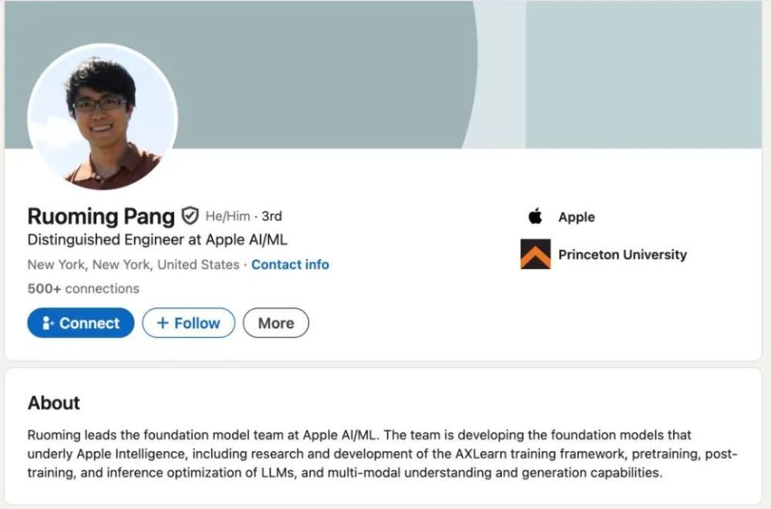Click the Apple logo icon

pos(535,217)
